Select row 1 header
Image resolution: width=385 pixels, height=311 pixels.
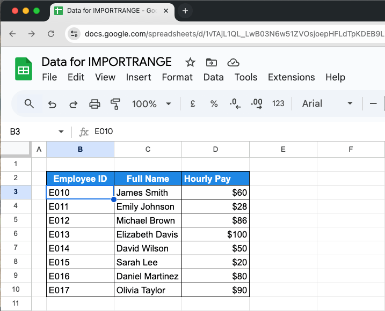coord(16,164)
